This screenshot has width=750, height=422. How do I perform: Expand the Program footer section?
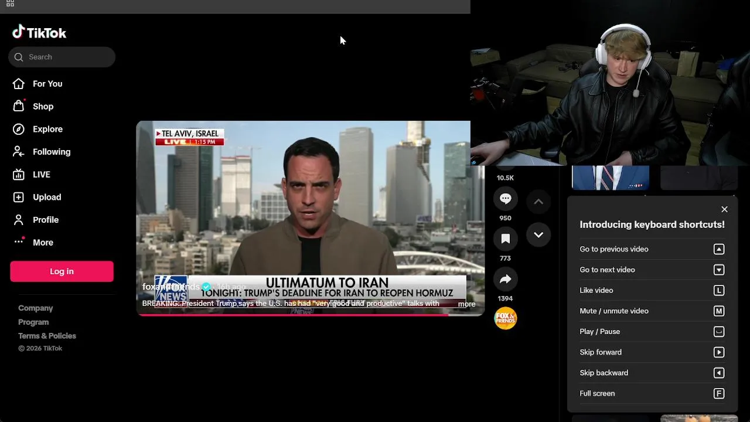point(33,322)
